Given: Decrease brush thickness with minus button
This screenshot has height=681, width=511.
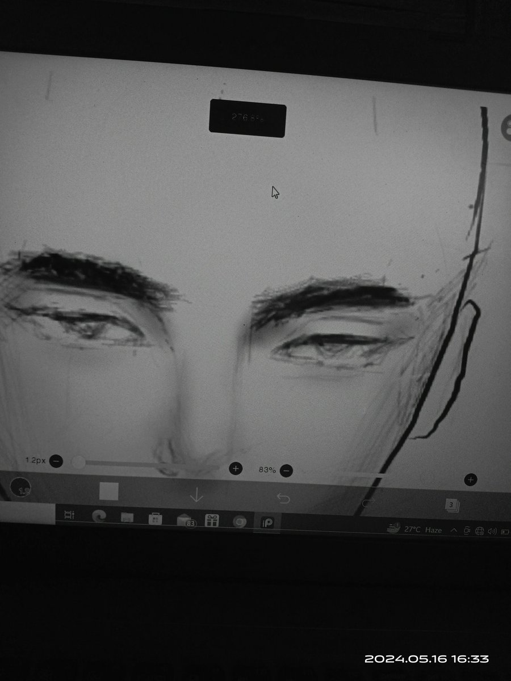Looking at the screenshot, I should tap(56, 461).
